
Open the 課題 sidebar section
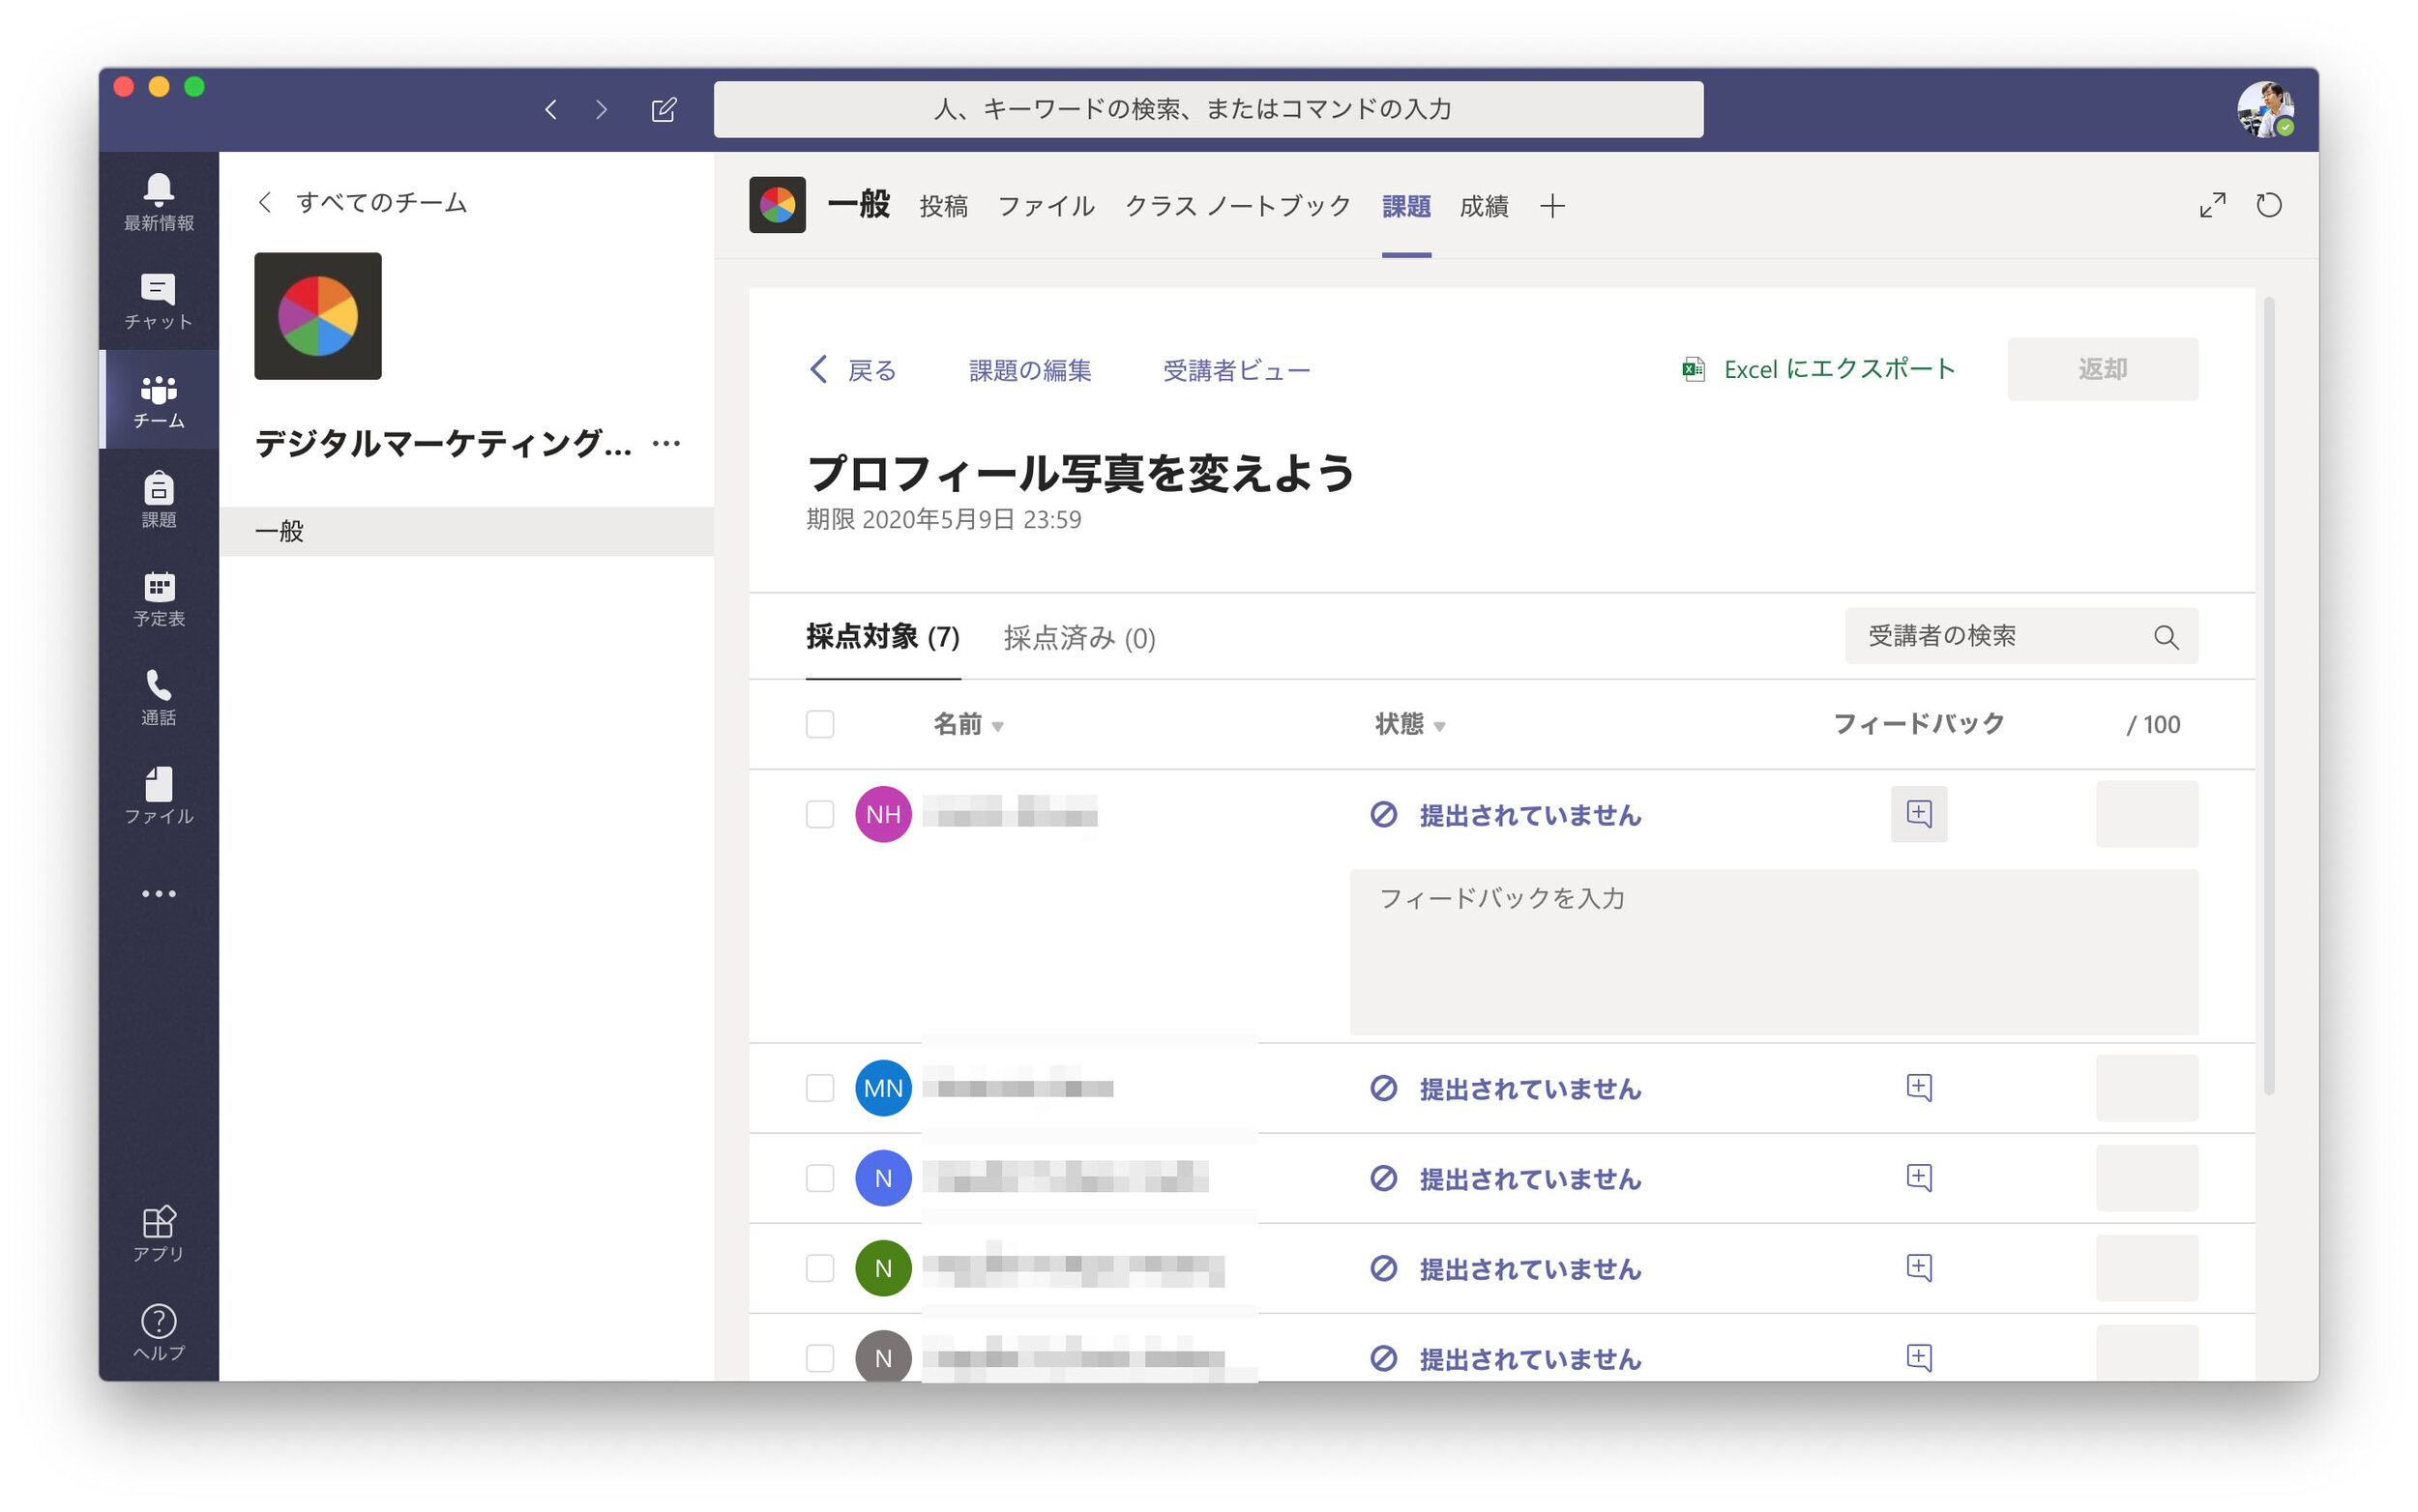(157, 499)
